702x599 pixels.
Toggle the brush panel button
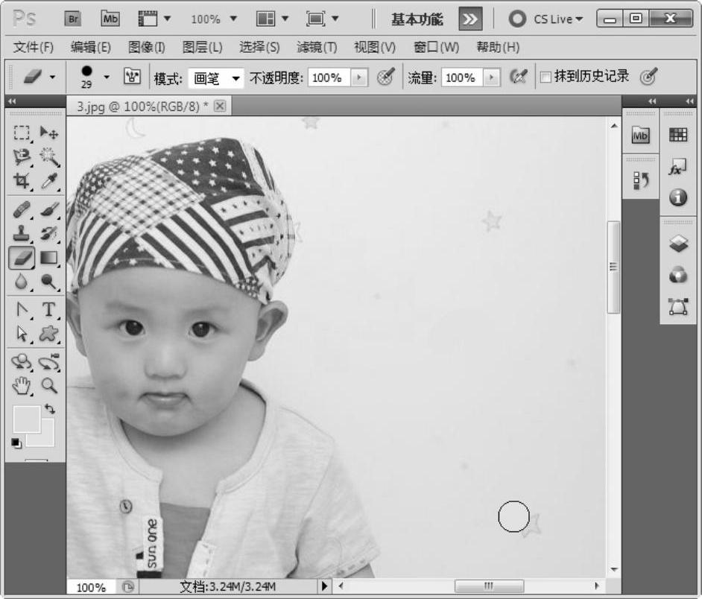133,77
